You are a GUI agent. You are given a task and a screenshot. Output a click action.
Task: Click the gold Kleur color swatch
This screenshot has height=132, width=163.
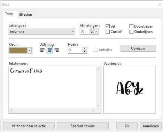tap(18, 50)
